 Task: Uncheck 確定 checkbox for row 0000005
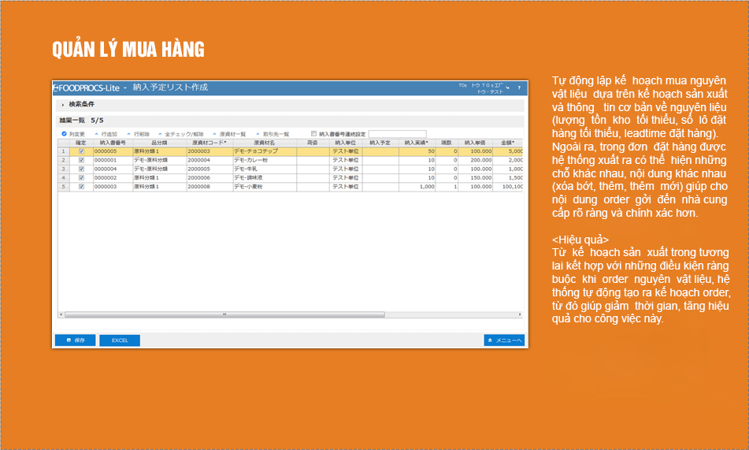coord(81,151)
